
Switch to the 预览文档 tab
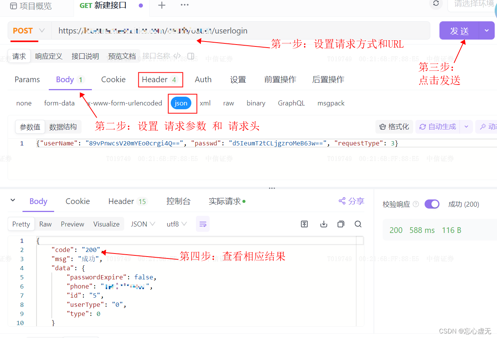[x=122, y=56]
